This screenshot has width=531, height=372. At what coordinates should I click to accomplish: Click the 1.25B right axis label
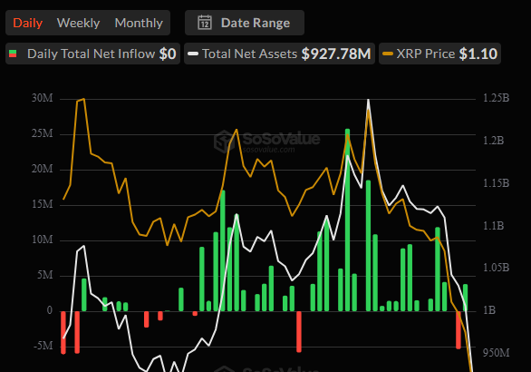497,98
